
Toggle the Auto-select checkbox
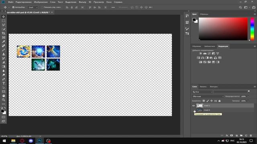click(x=13, y=7)
